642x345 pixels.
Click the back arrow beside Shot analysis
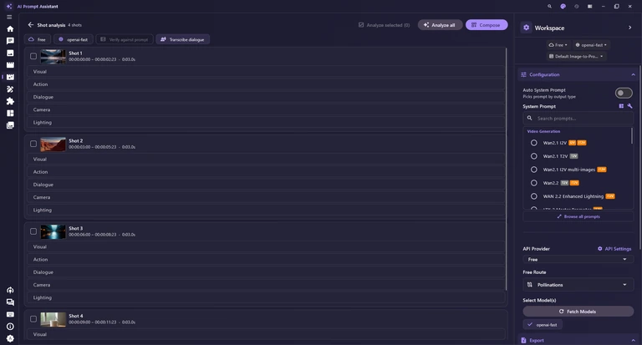click(31, 25)
